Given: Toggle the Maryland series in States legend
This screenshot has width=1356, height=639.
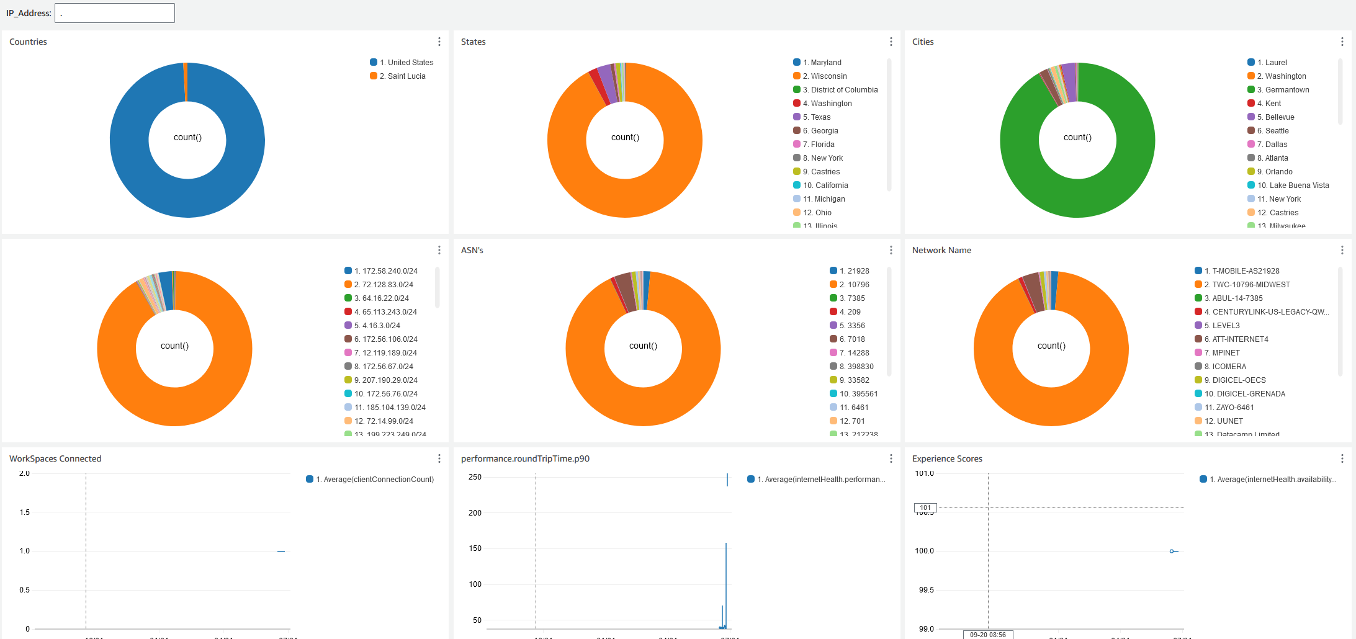Looking at the screenshot, I should pos(819,62).
